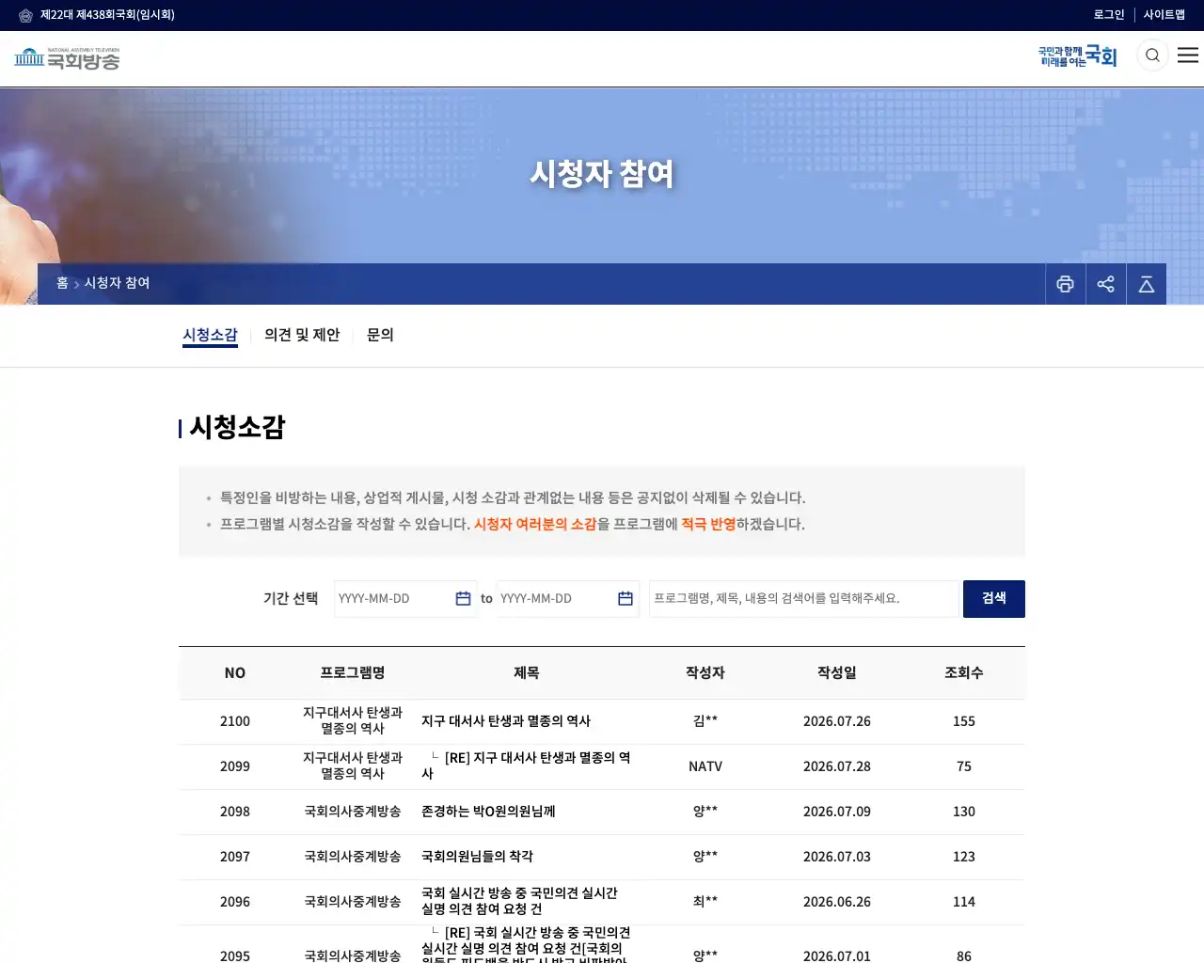Screen dimensions: 1204x963
Task: Open post 국회의원님들의 착각
Action: [477, 857]
